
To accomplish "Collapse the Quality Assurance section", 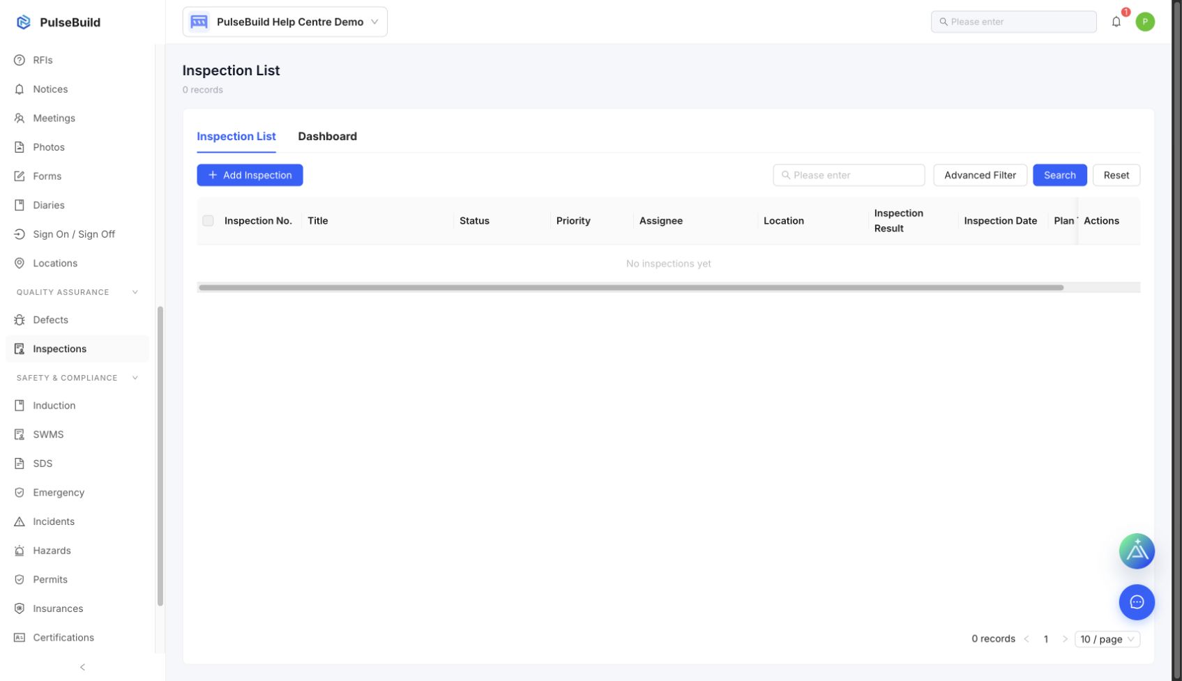I will (135, 292).
